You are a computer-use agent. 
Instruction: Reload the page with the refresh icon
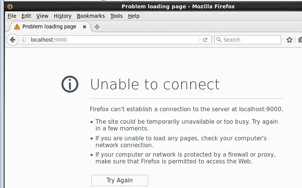(205, 40)
